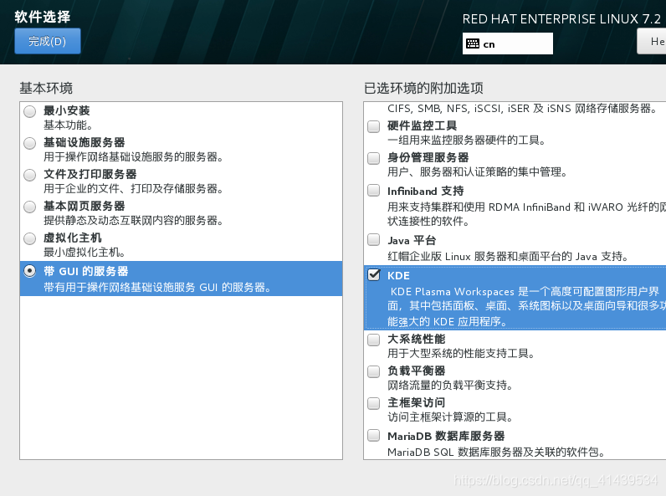Select the 带 GUI 的服务器 radio button

[30, 271]
